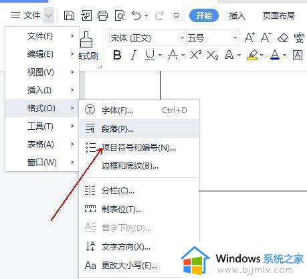Open the font size dropdown 五号

(x=213, y=37)
